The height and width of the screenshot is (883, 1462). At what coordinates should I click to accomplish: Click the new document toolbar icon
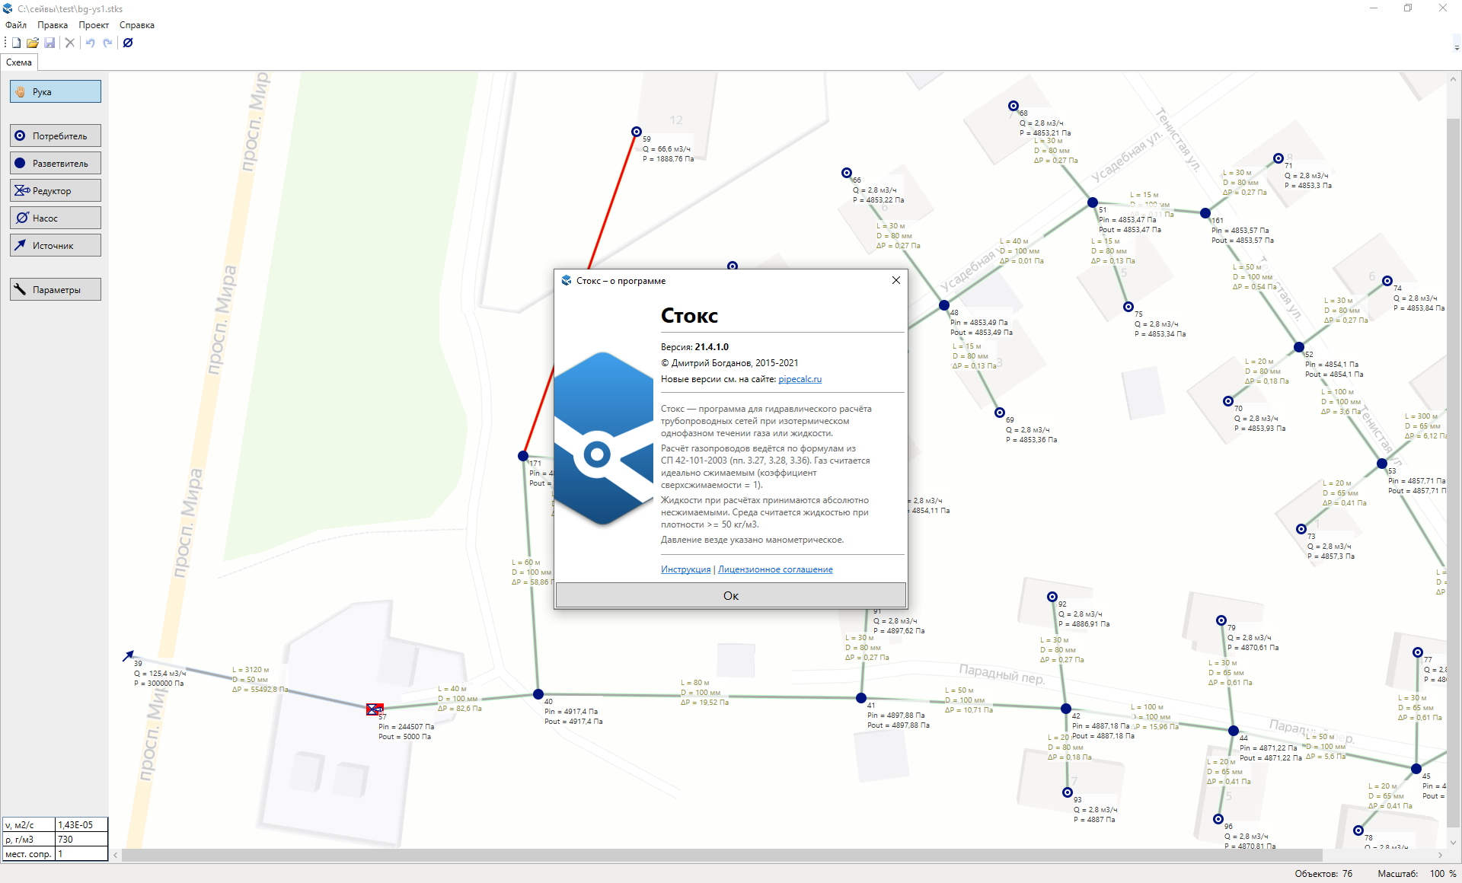tap(16, 43)
